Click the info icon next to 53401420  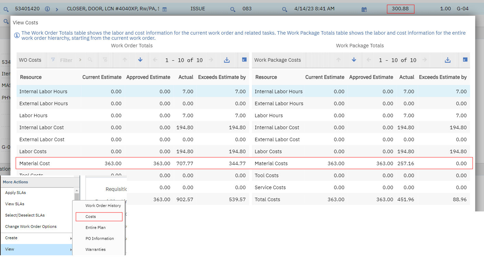point(47,9)
